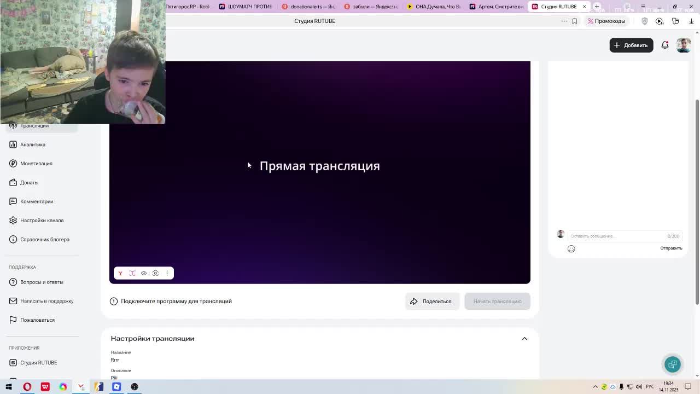The height and width of the screenshot is (394, 700).
Task: Open the help chat widget button
Action: (673, 364)
